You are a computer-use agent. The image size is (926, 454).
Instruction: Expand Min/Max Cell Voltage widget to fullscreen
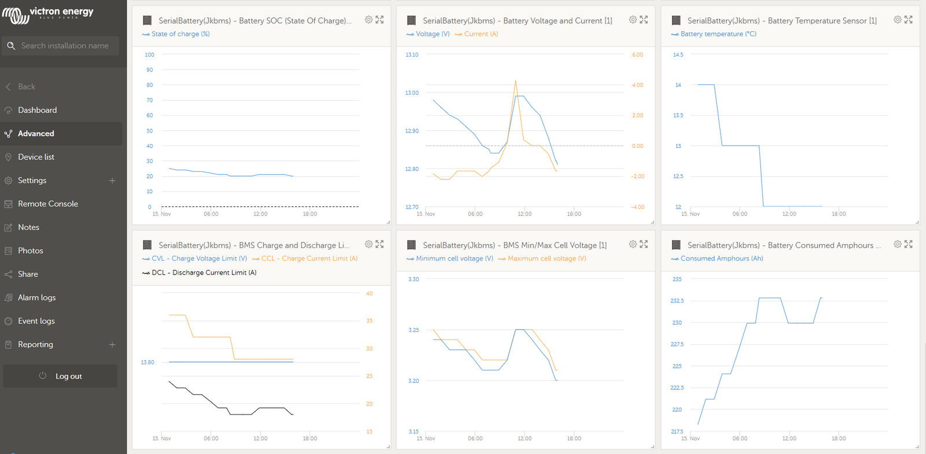coord(644,244)
